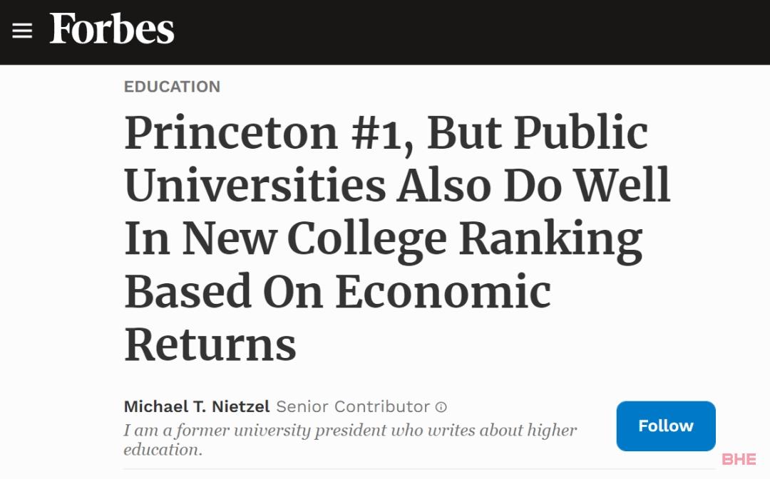Click the word "Economic" in the headline
The image size is (770, 479).
(443, 291)
